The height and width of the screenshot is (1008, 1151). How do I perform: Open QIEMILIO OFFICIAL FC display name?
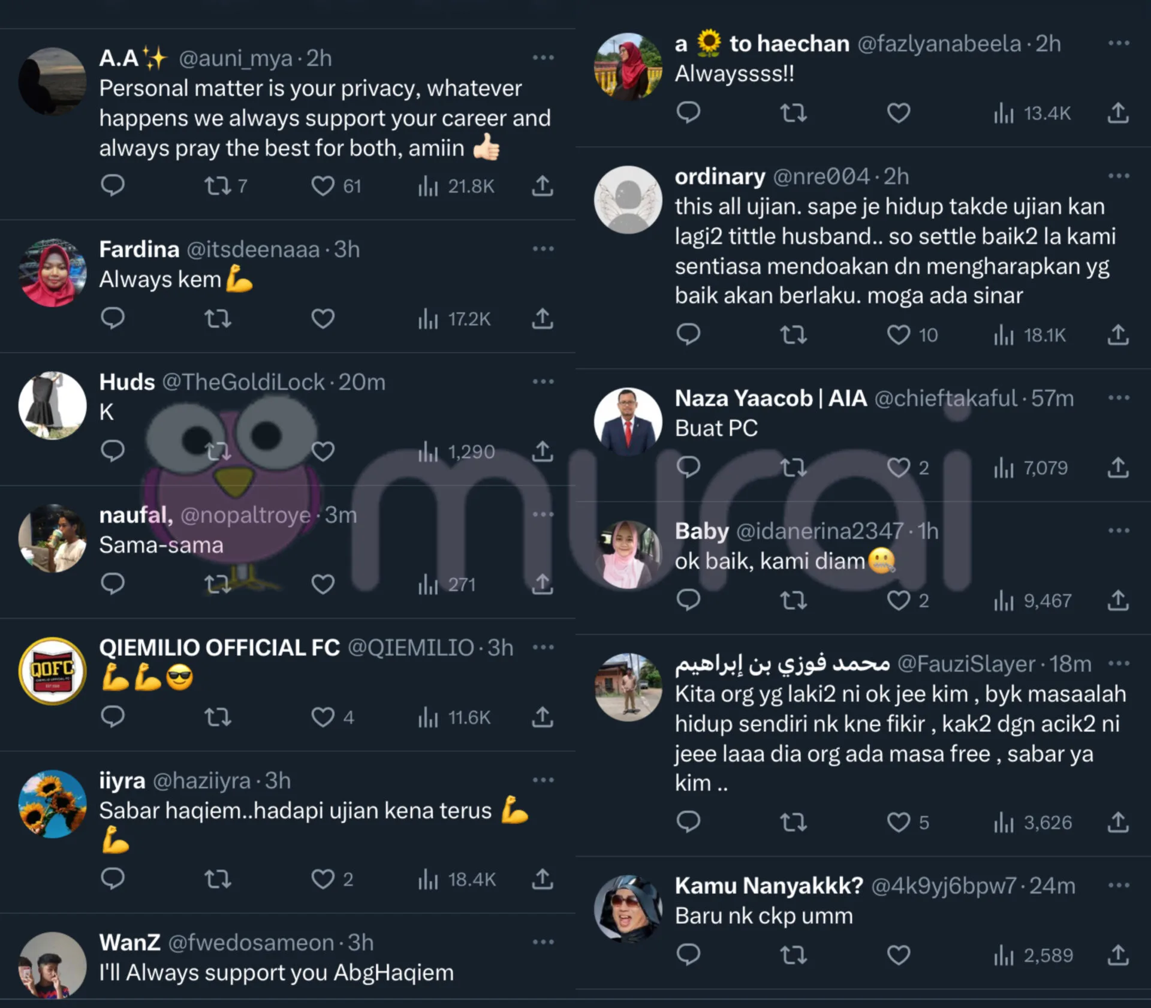[x=219, y=648]
